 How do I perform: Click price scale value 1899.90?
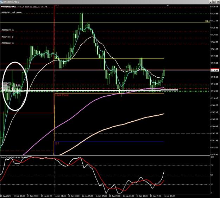[x=215, y=147]
